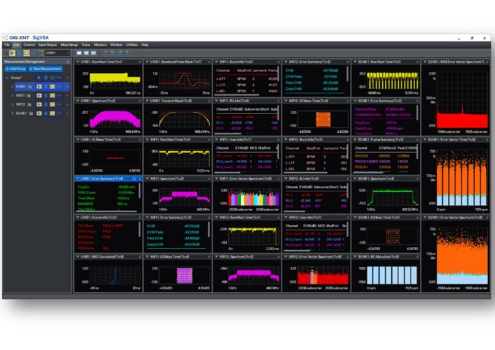Expand the WIFI1 tree item
495x350 pixels.
[x=12, y=95]
